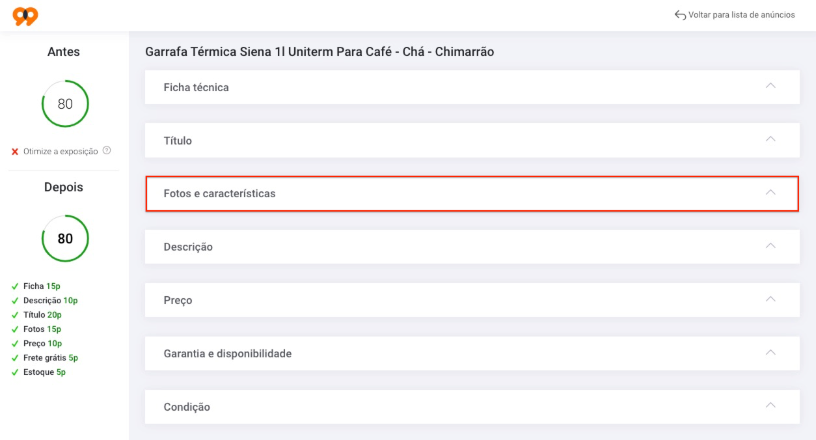Click the product title Garrafa Térmica Siena
The width and height of the screenshot is (816, 440).
320,51
